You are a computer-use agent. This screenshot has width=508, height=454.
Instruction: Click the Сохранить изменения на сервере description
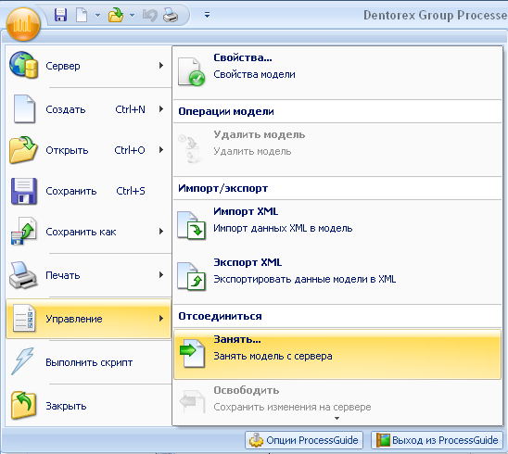[x=292, y=407]
